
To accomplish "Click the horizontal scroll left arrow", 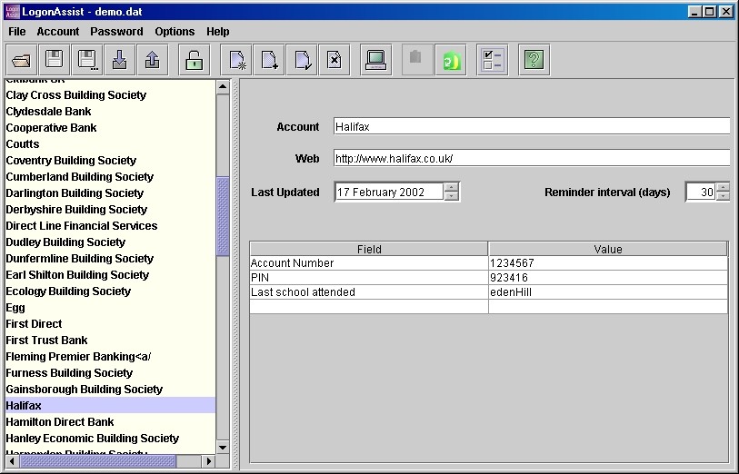I will pyautogui.click(x=12, y=461).
